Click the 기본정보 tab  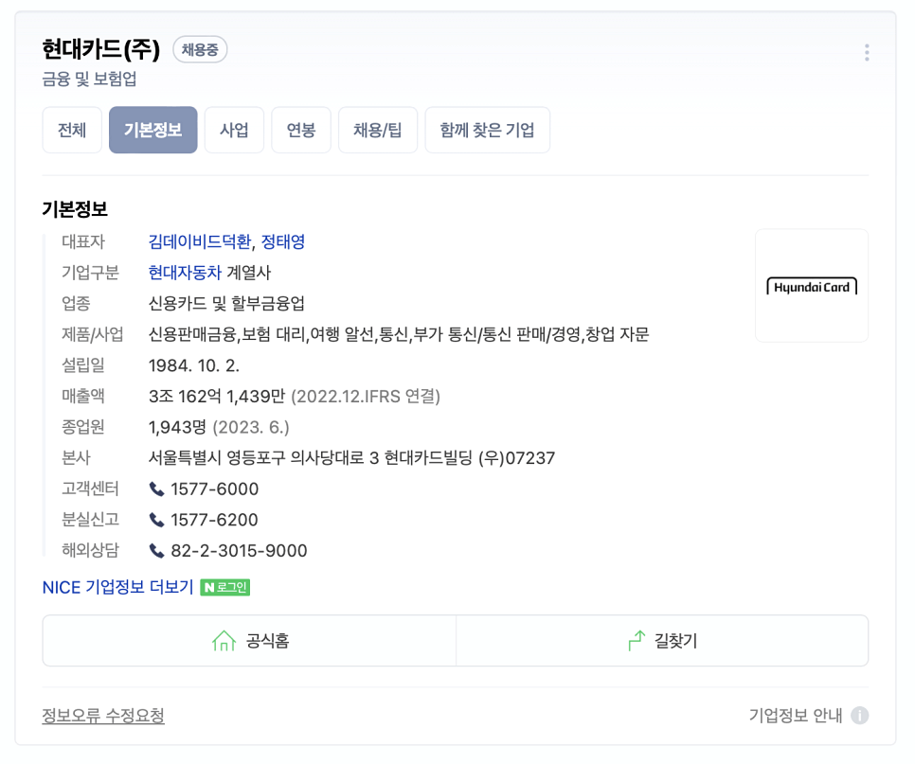(152, 130)
